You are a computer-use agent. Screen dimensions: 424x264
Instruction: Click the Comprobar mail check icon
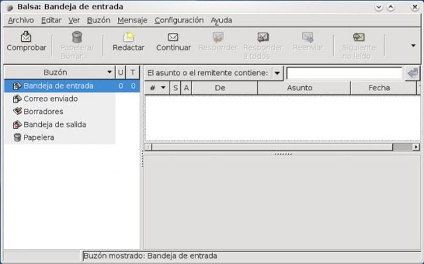(26, 36)
